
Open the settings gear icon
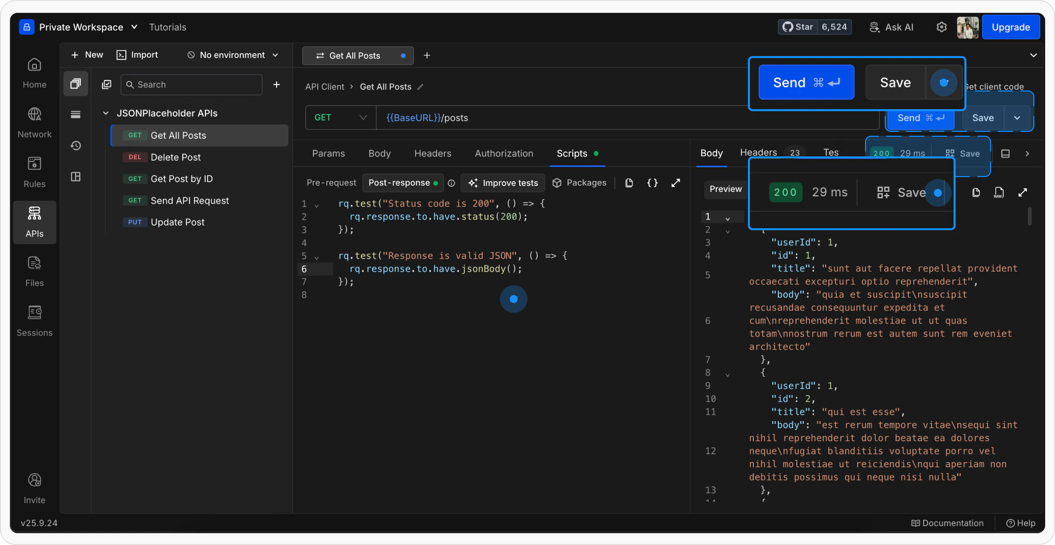click(941, 27)
